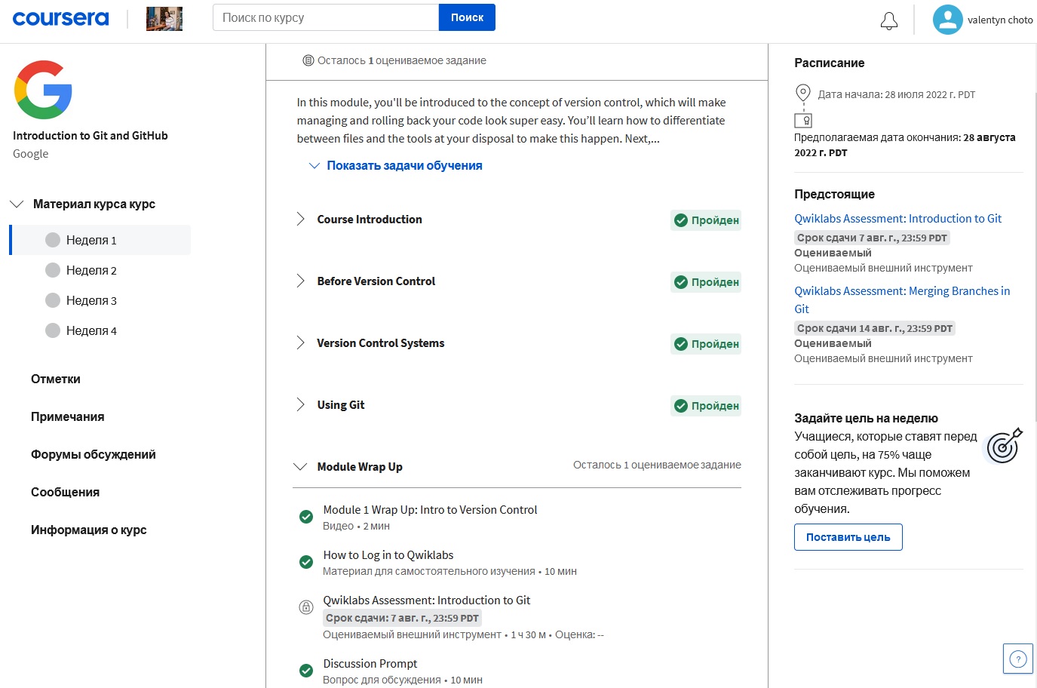Viewport: 1037px width, 688px height.
Task: Expand the Using Git section chevron
Action: [x=300, y=405]
